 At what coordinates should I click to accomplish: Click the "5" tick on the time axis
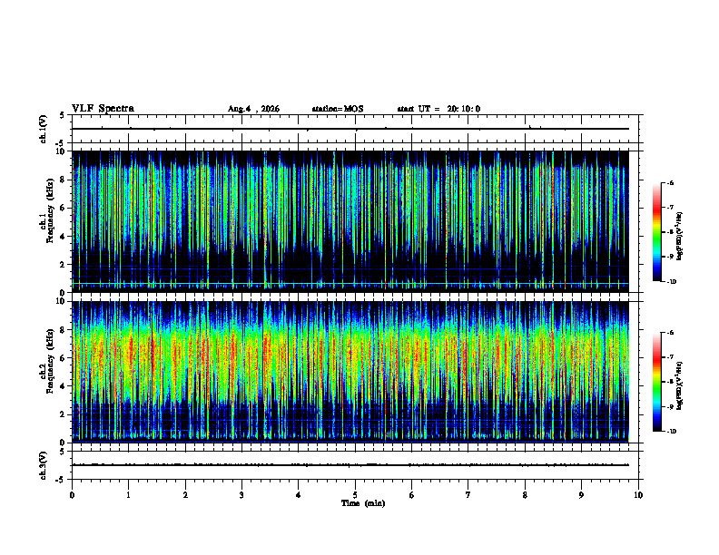tap(355, 495)
